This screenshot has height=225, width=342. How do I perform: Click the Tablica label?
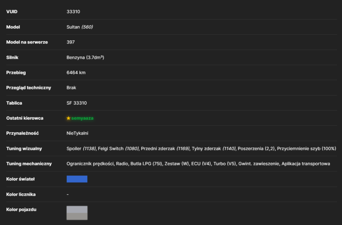click(x=14, y=103)
